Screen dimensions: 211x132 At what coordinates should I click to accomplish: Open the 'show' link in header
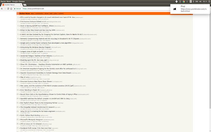46,14
